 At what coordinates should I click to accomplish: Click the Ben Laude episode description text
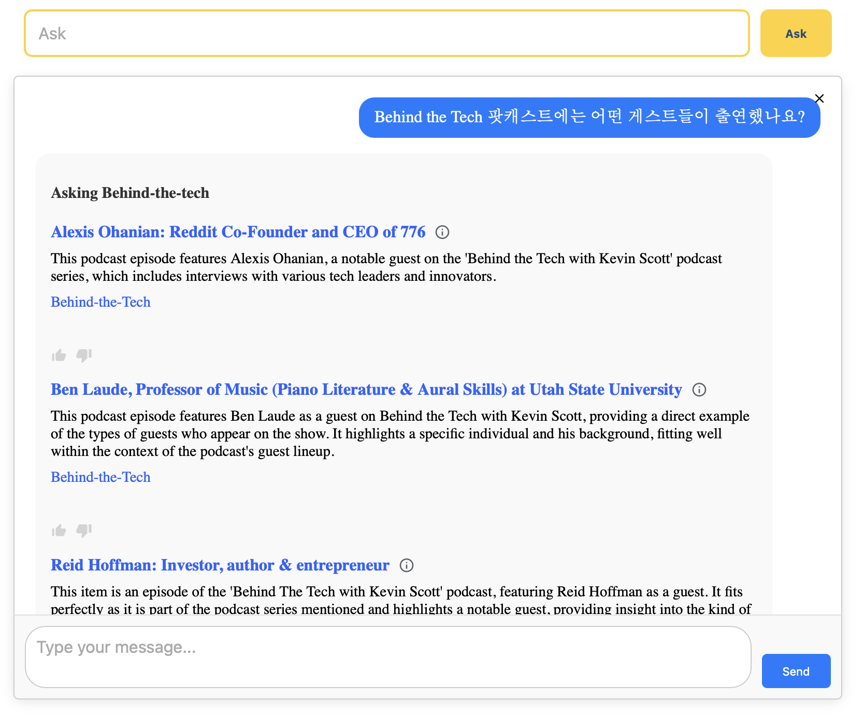pos(400,434)
